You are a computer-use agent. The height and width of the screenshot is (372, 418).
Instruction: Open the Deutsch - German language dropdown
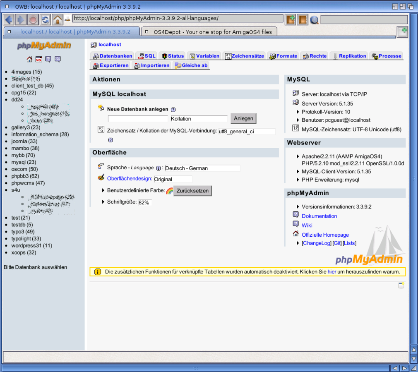point(202,168)
